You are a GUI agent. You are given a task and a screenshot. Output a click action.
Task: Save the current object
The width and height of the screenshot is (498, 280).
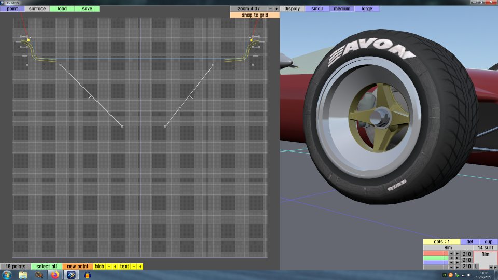pyautogui.click(x=87, y=9)
